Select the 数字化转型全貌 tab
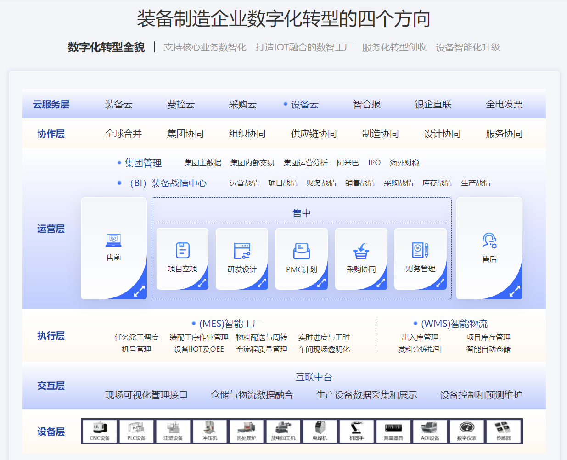The image size is (567, 460). pyautogui.click(x=106, y=47)
